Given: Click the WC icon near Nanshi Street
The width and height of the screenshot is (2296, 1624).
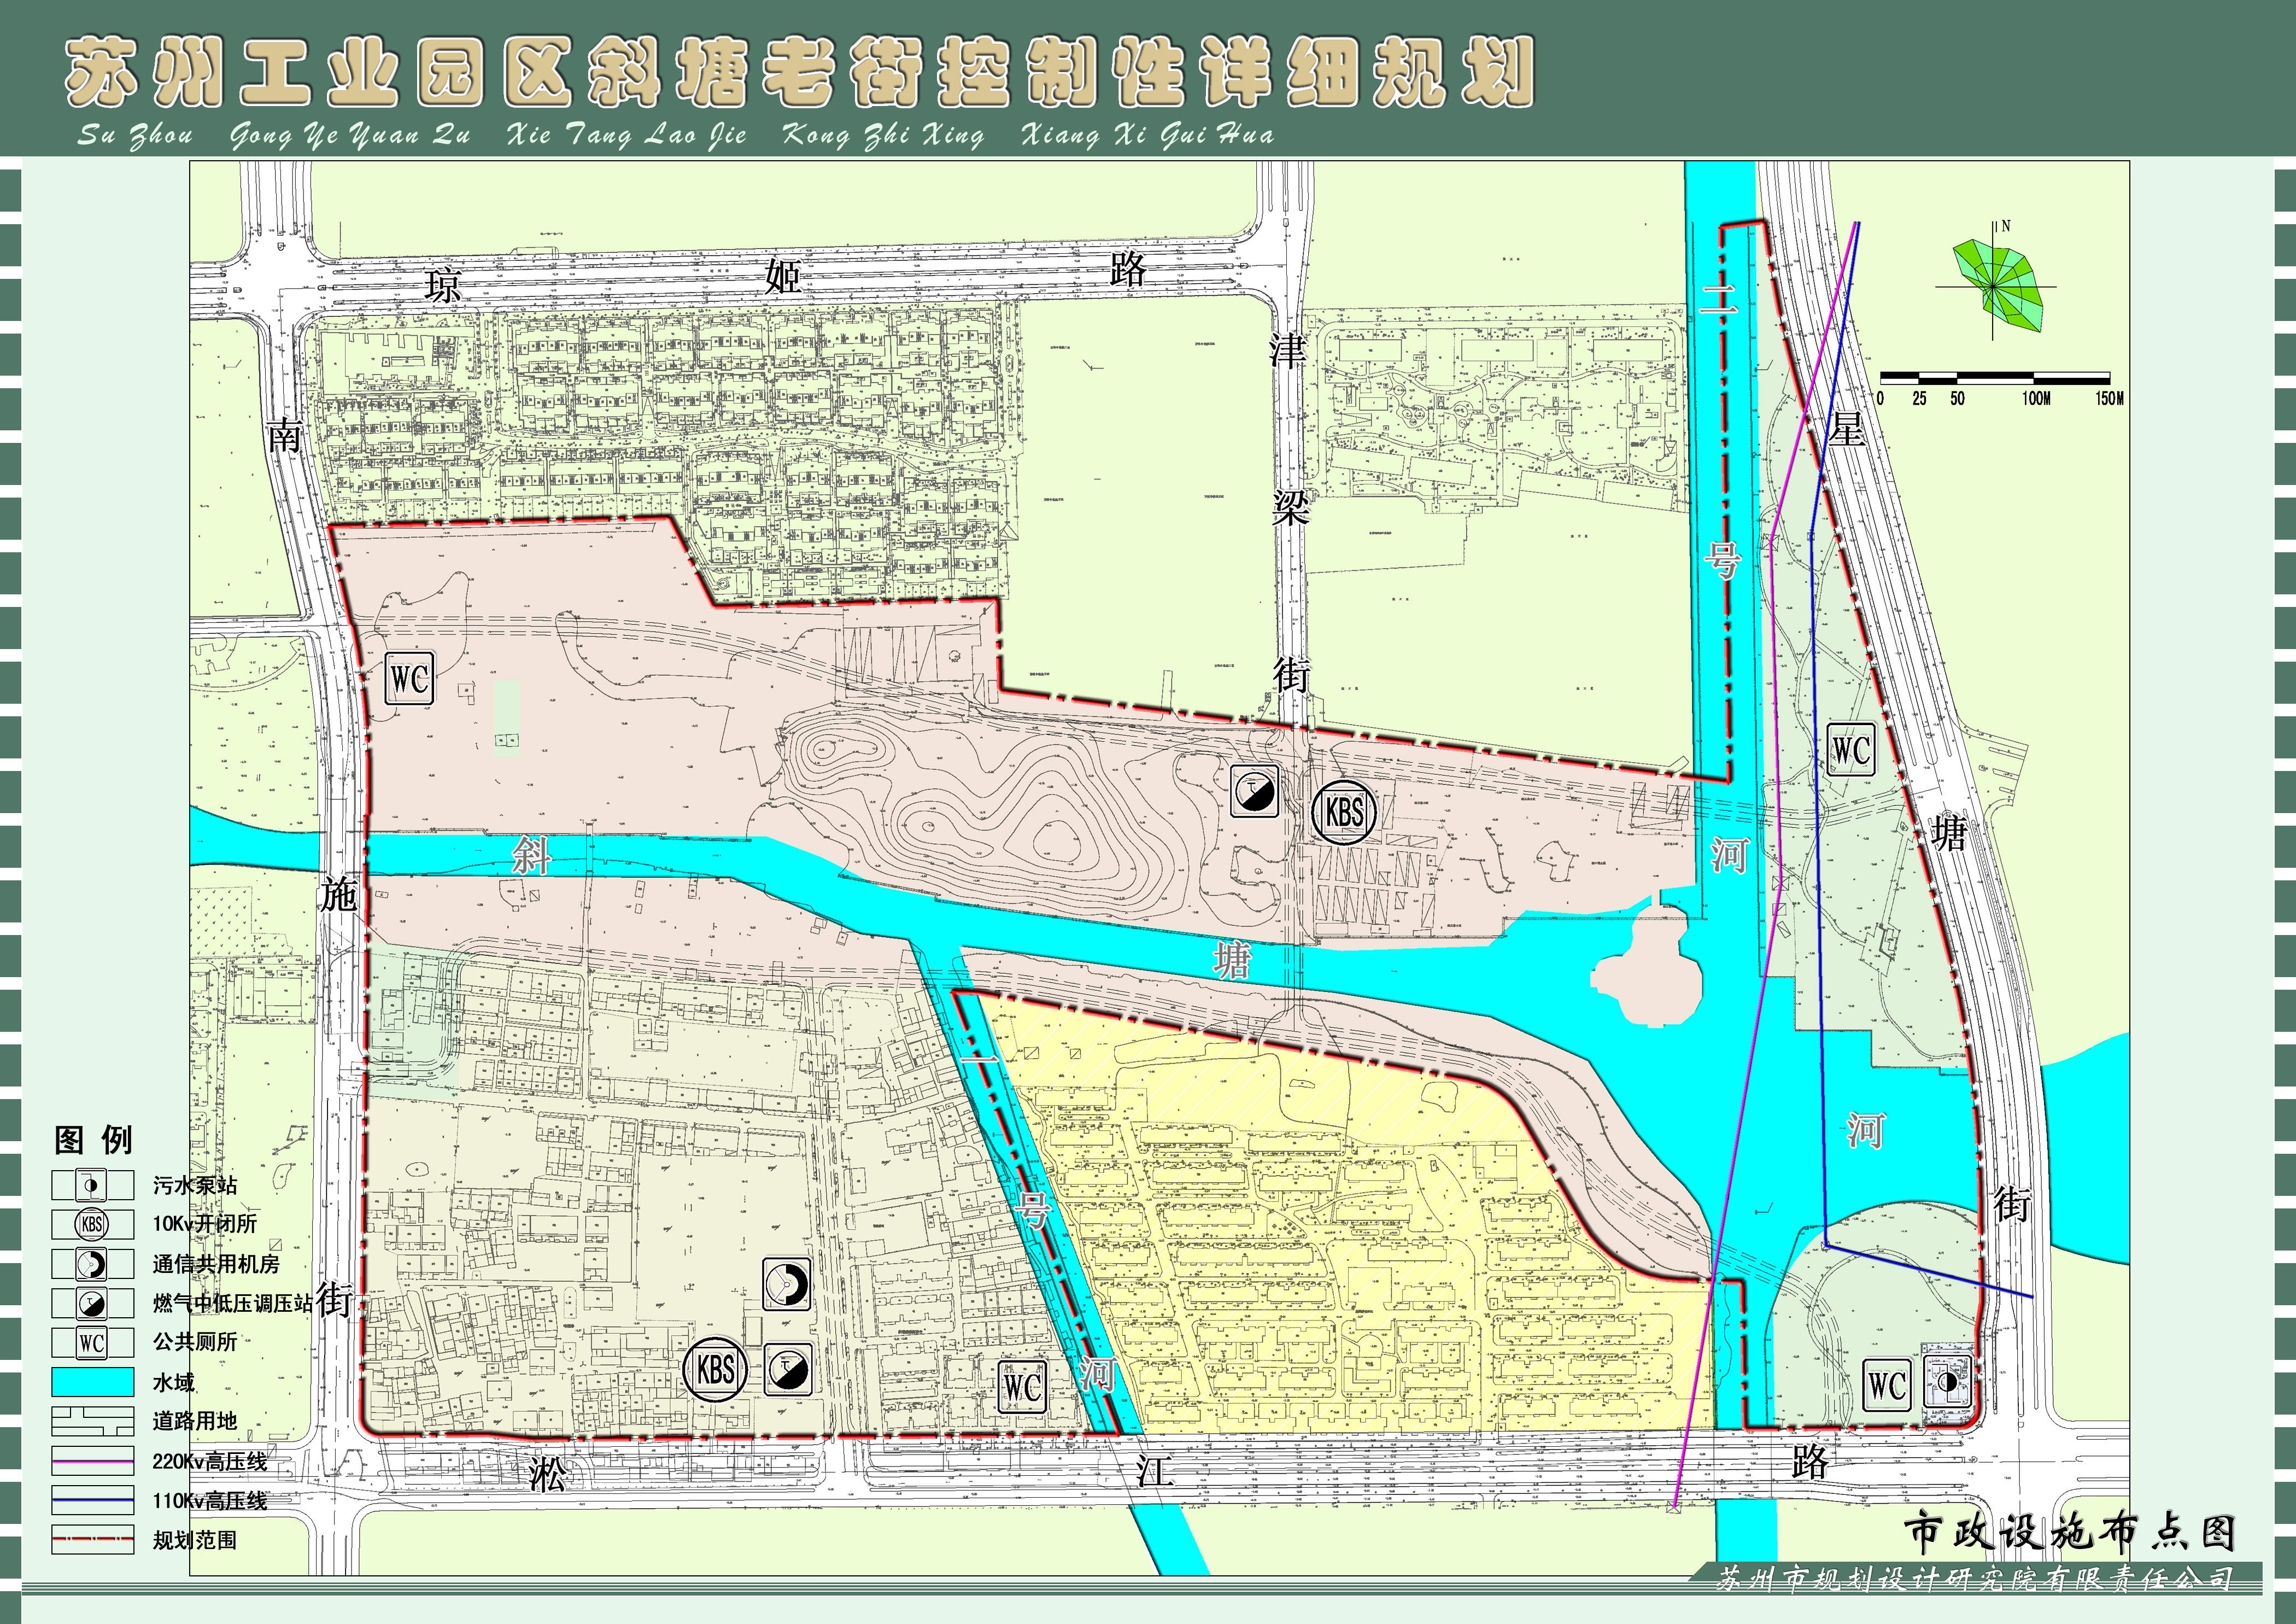Looking at the screenshot, I should click(x=409, y=680).
